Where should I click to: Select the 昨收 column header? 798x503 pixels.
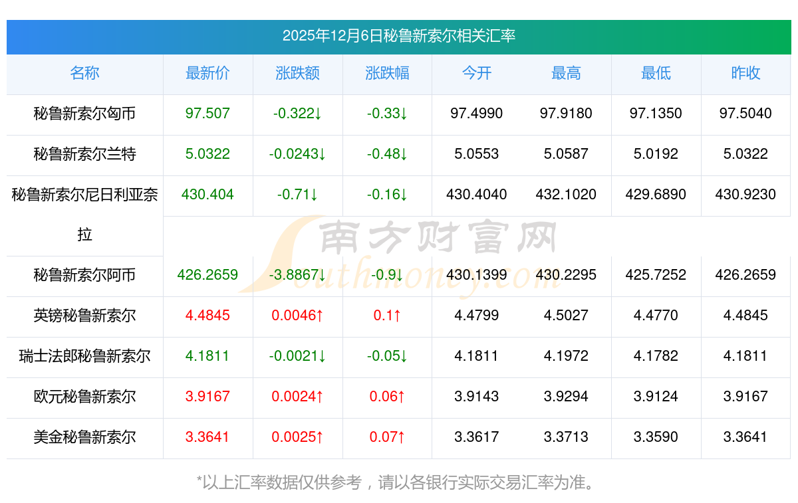tap(745, 73)
